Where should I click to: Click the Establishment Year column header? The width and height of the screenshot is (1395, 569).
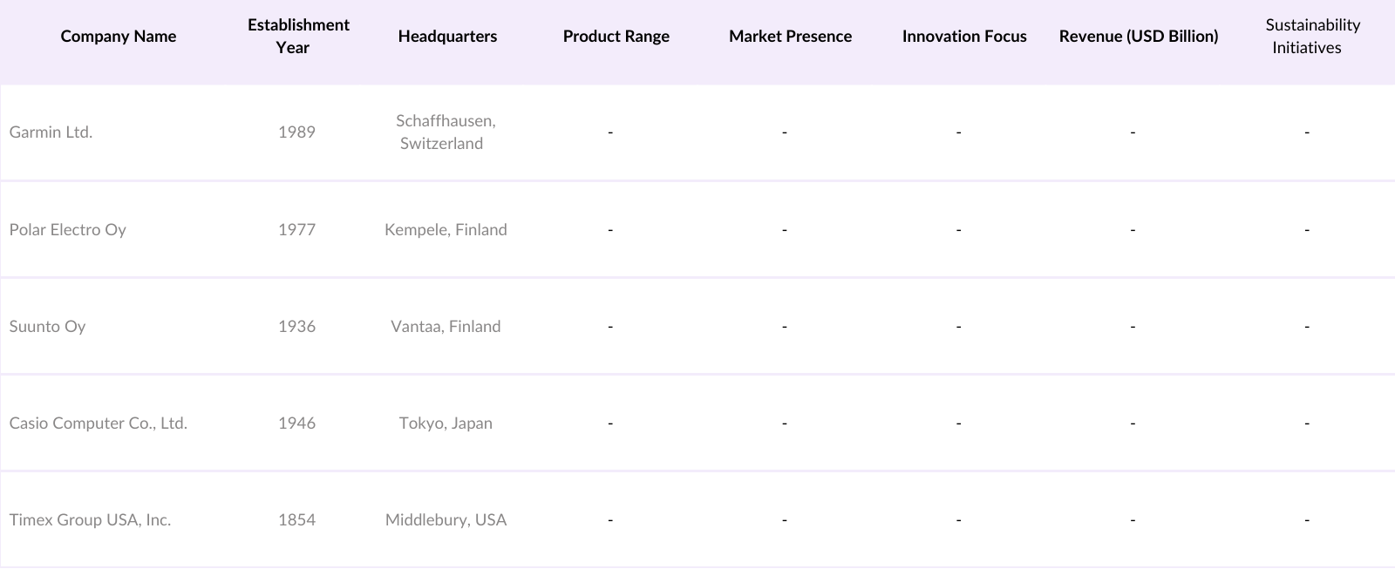pos(298,37)
